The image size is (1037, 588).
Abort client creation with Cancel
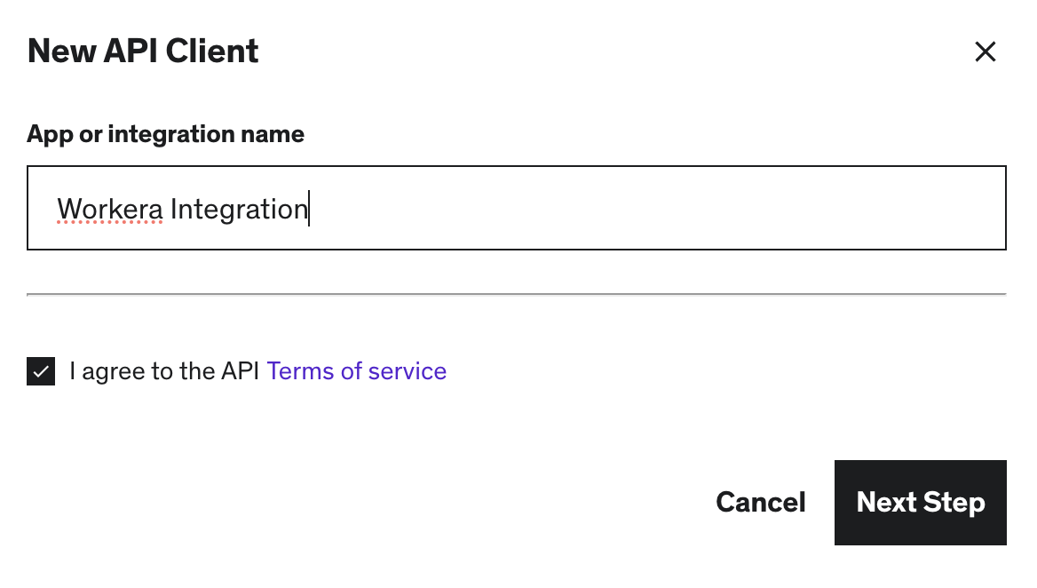coord(760,502)
